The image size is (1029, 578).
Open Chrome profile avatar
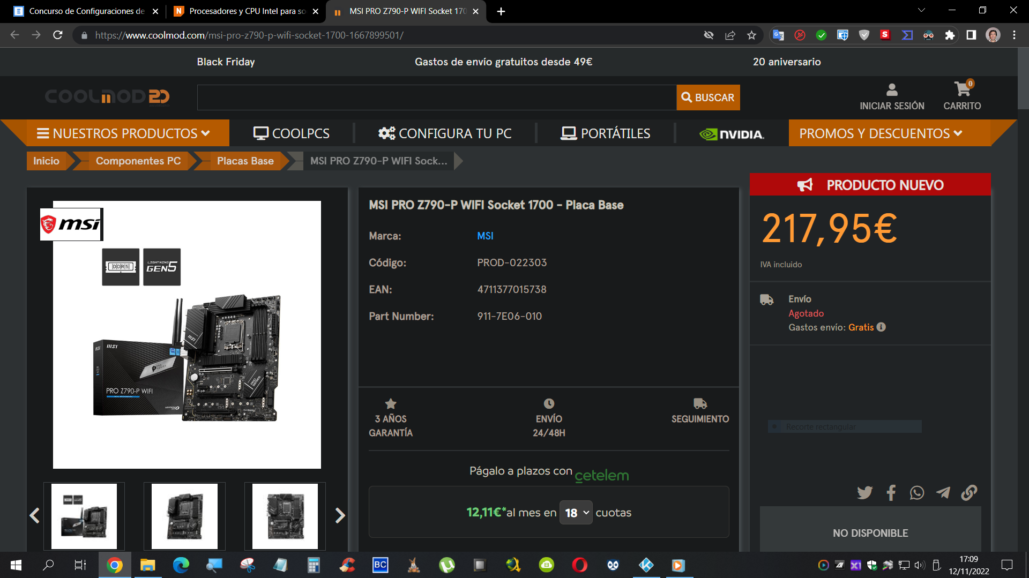[x=993, y=35]
